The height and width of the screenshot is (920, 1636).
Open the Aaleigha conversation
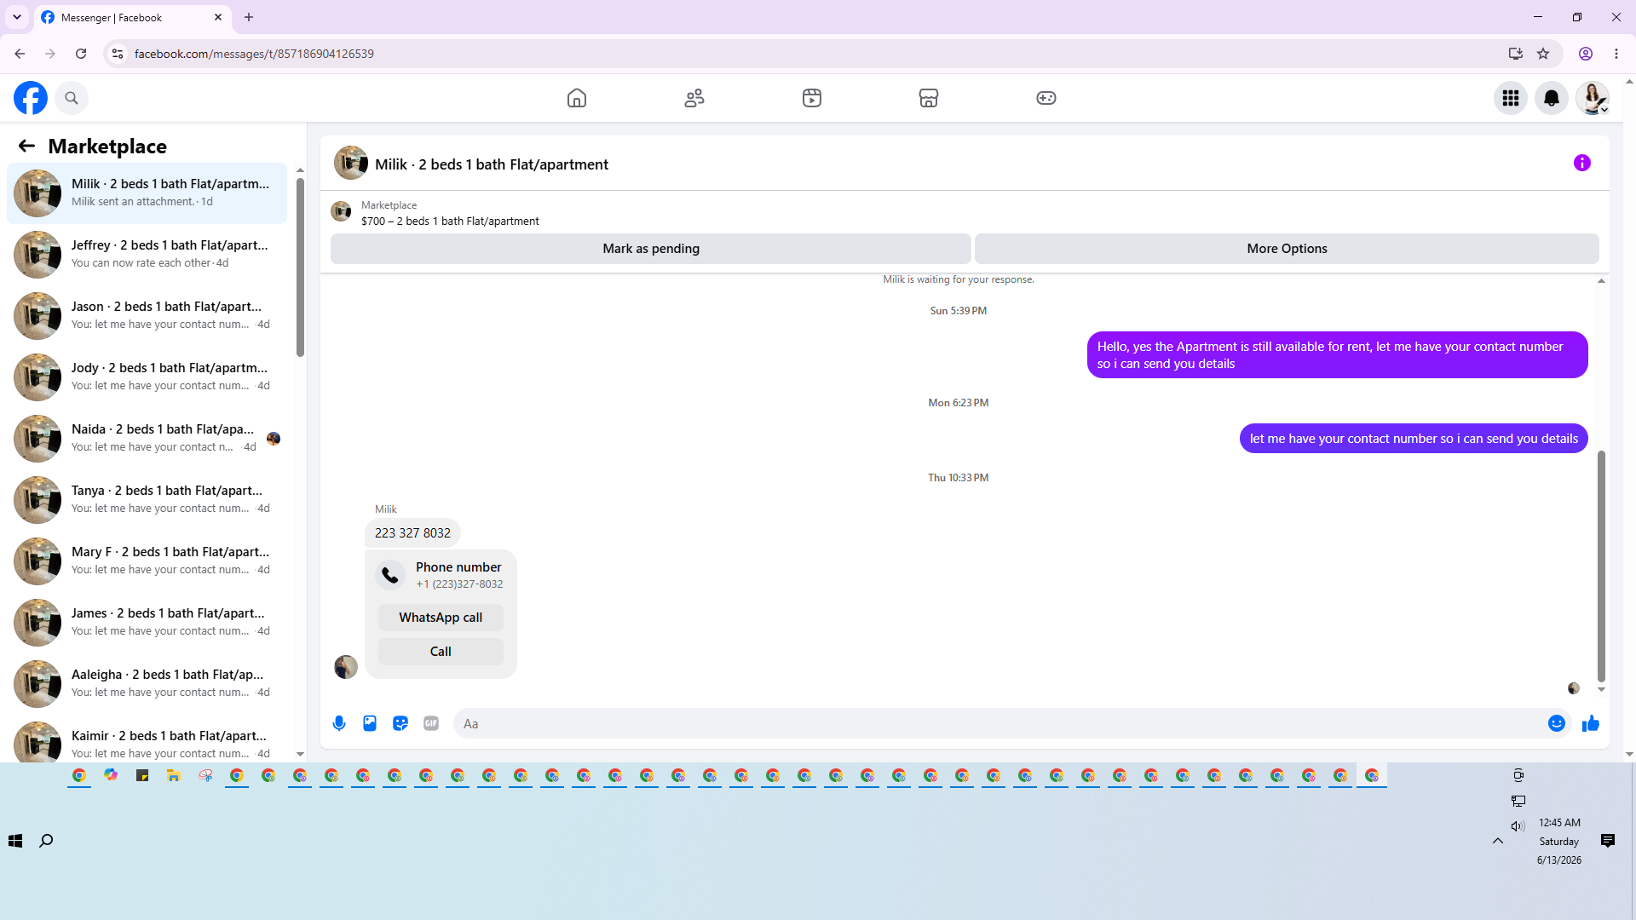(147, 684)
